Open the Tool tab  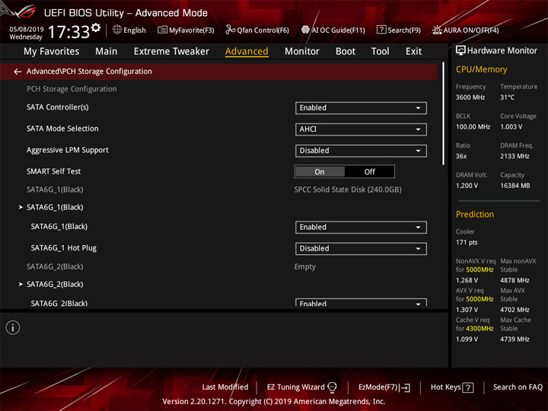click(381, 52)
